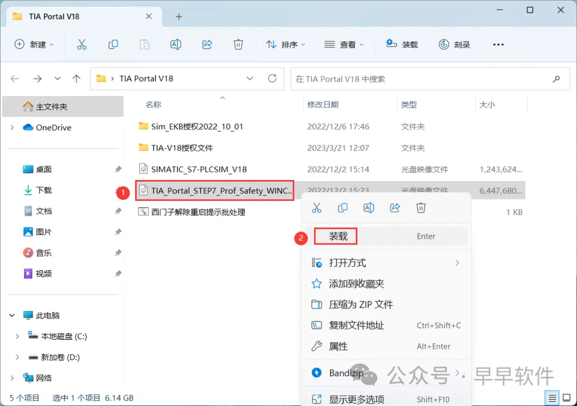The width and height of the screenshot is (577, 406).
Task: Click the search box for TIA Portal V18
Action: (x=430, y=79)
